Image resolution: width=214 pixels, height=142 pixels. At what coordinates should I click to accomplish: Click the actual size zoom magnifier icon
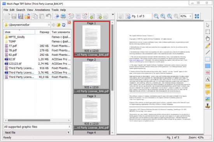[x=170, y=16]
